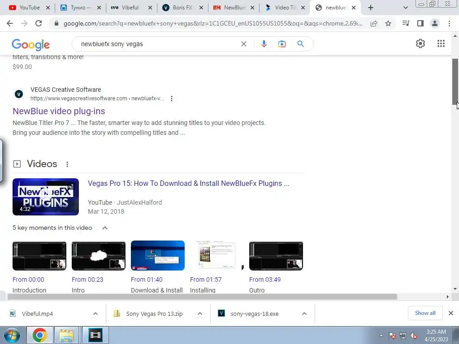Bookmark this page with the star icon
The image size is (459, 344).
(388, 23)
